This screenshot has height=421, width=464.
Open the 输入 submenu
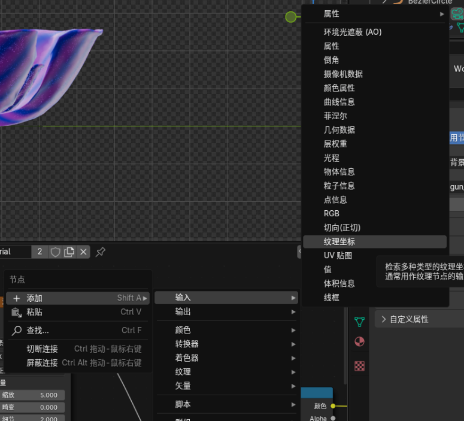tap(226, 298)
